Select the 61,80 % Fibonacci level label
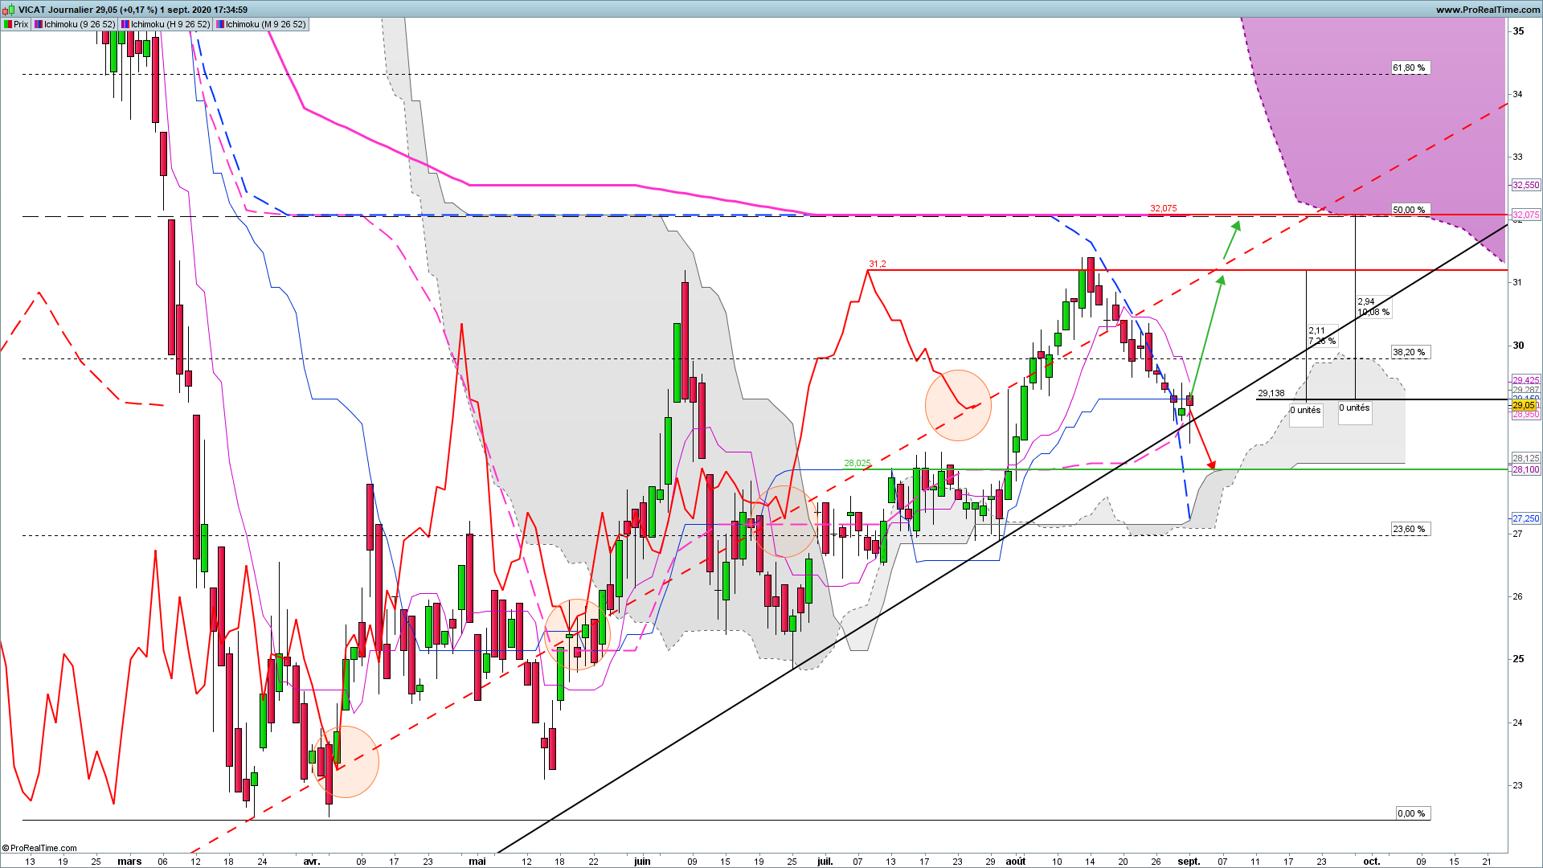 point(1410,68)
